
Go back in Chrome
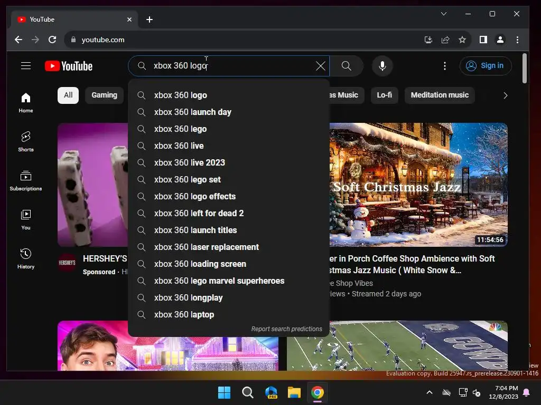pos(18,40)
